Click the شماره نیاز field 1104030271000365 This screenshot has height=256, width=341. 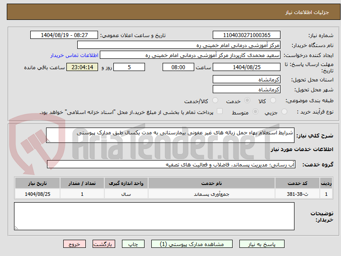pos(247,35)
